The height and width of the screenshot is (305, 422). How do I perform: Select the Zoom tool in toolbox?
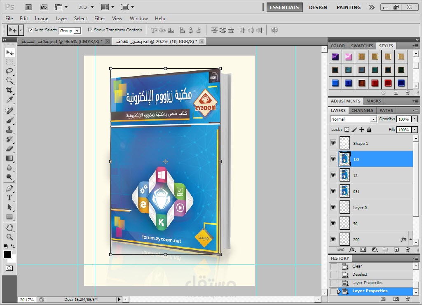(9, 237)
